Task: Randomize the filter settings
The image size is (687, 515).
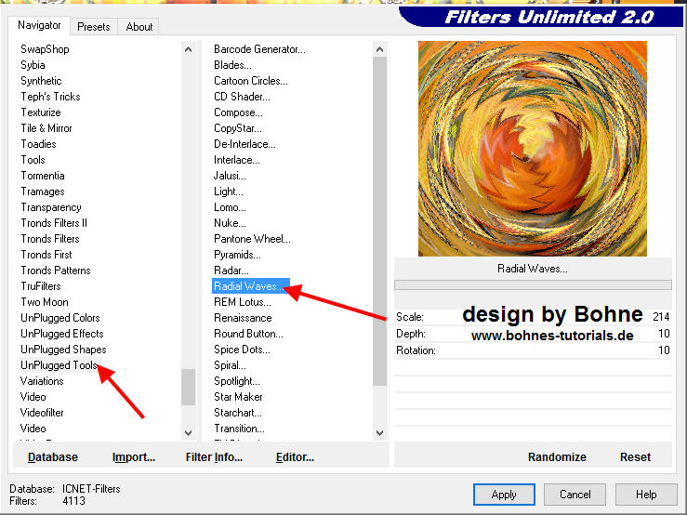Action: (557, 456)
